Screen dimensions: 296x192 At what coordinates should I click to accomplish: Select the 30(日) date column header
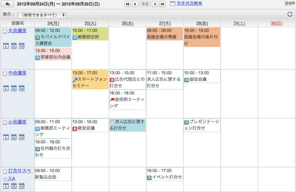(x=276, y=23)
